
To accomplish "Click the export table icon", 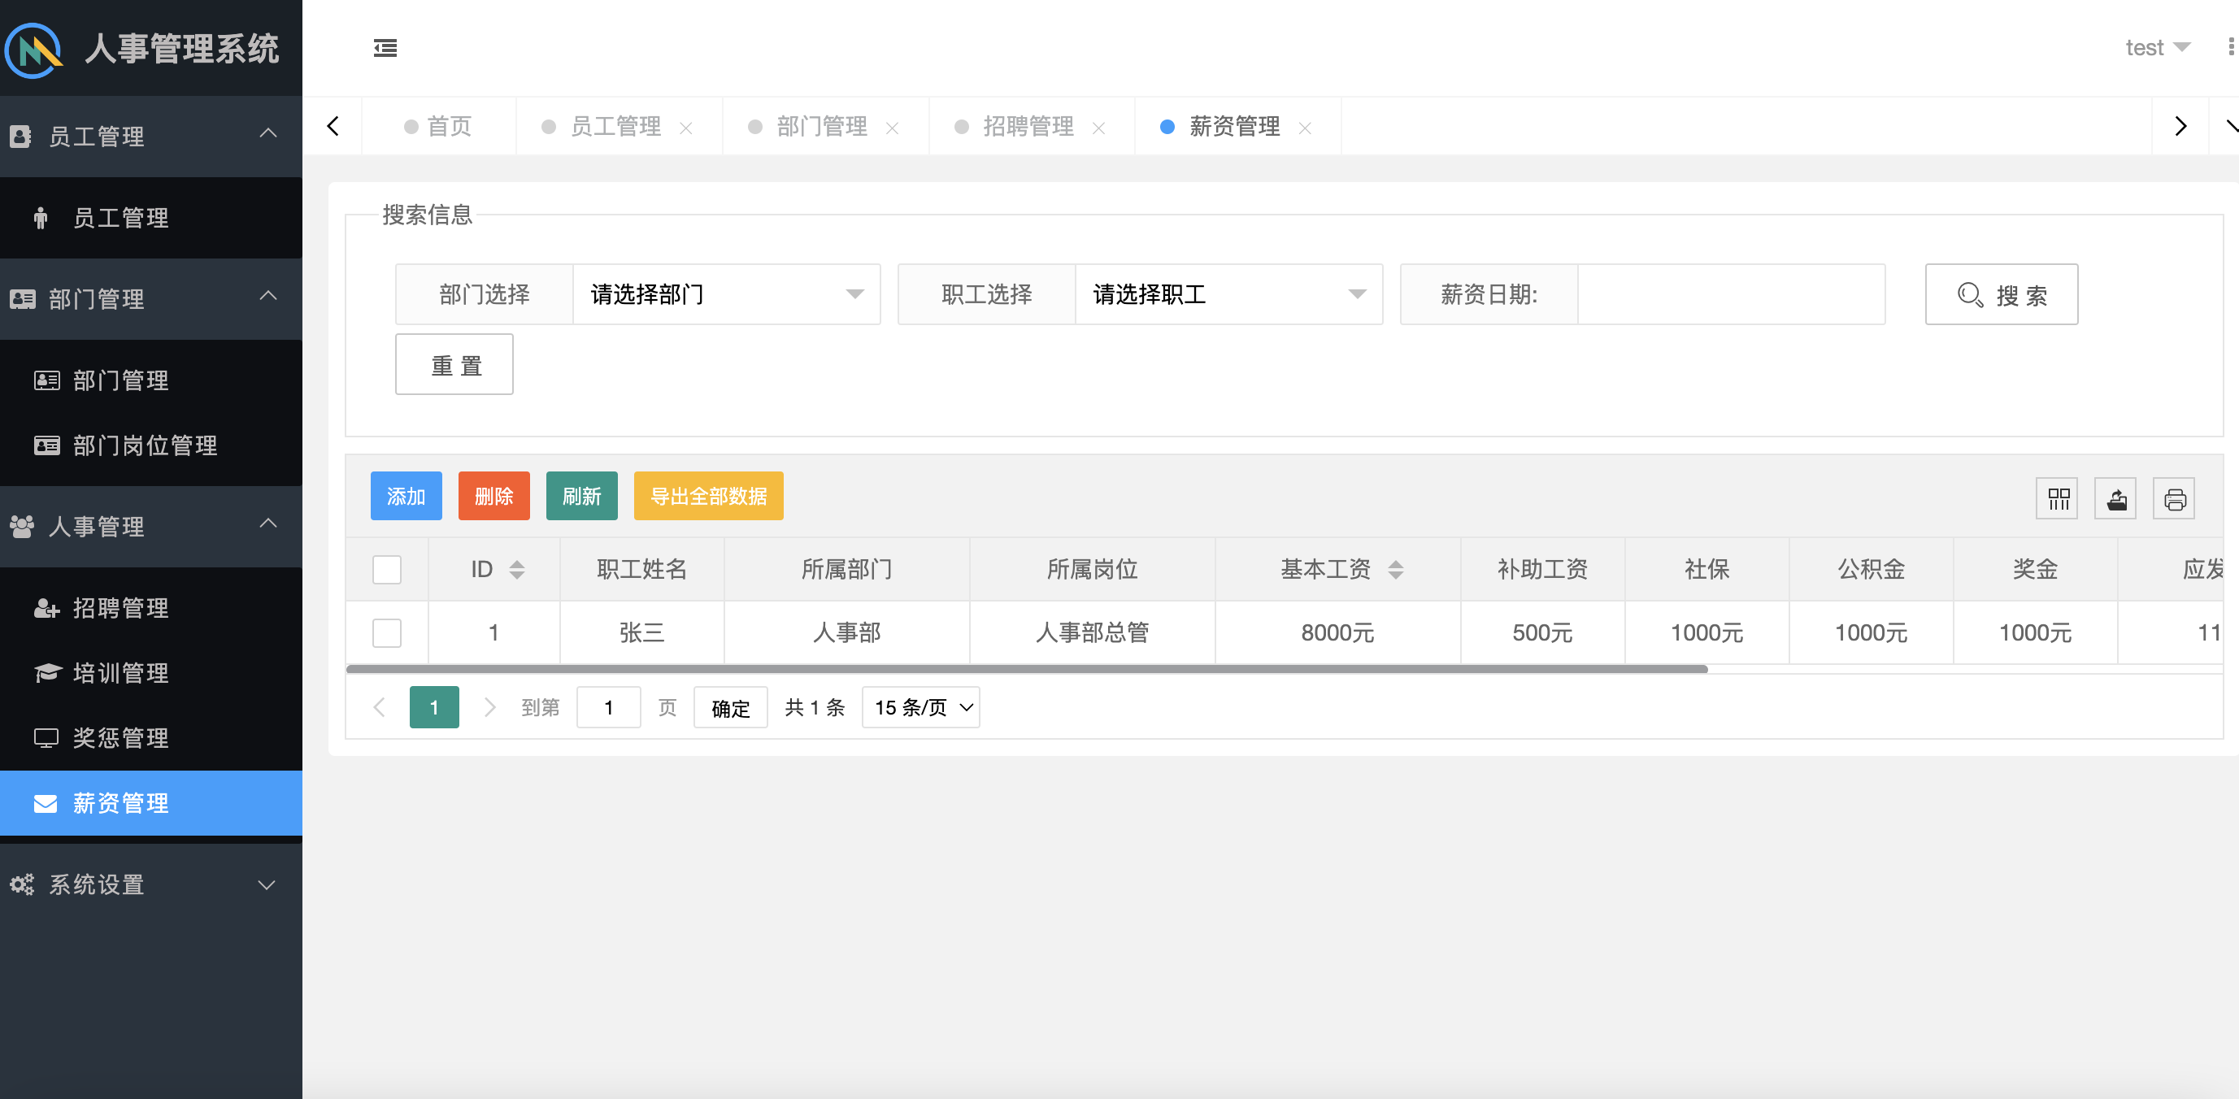I will tap(2116, 498).
